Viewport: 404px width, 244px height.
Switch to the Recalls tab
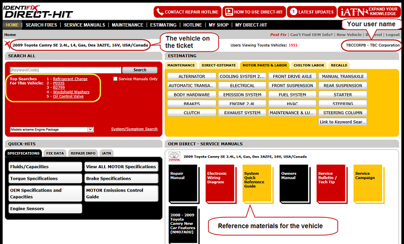[x=339, y=66]
